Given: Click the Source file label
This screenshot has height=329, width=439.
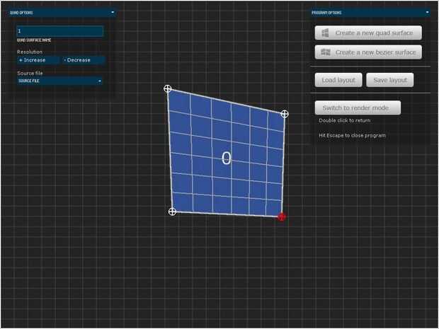Looking at the screenshot, I should tap(30, 74).
